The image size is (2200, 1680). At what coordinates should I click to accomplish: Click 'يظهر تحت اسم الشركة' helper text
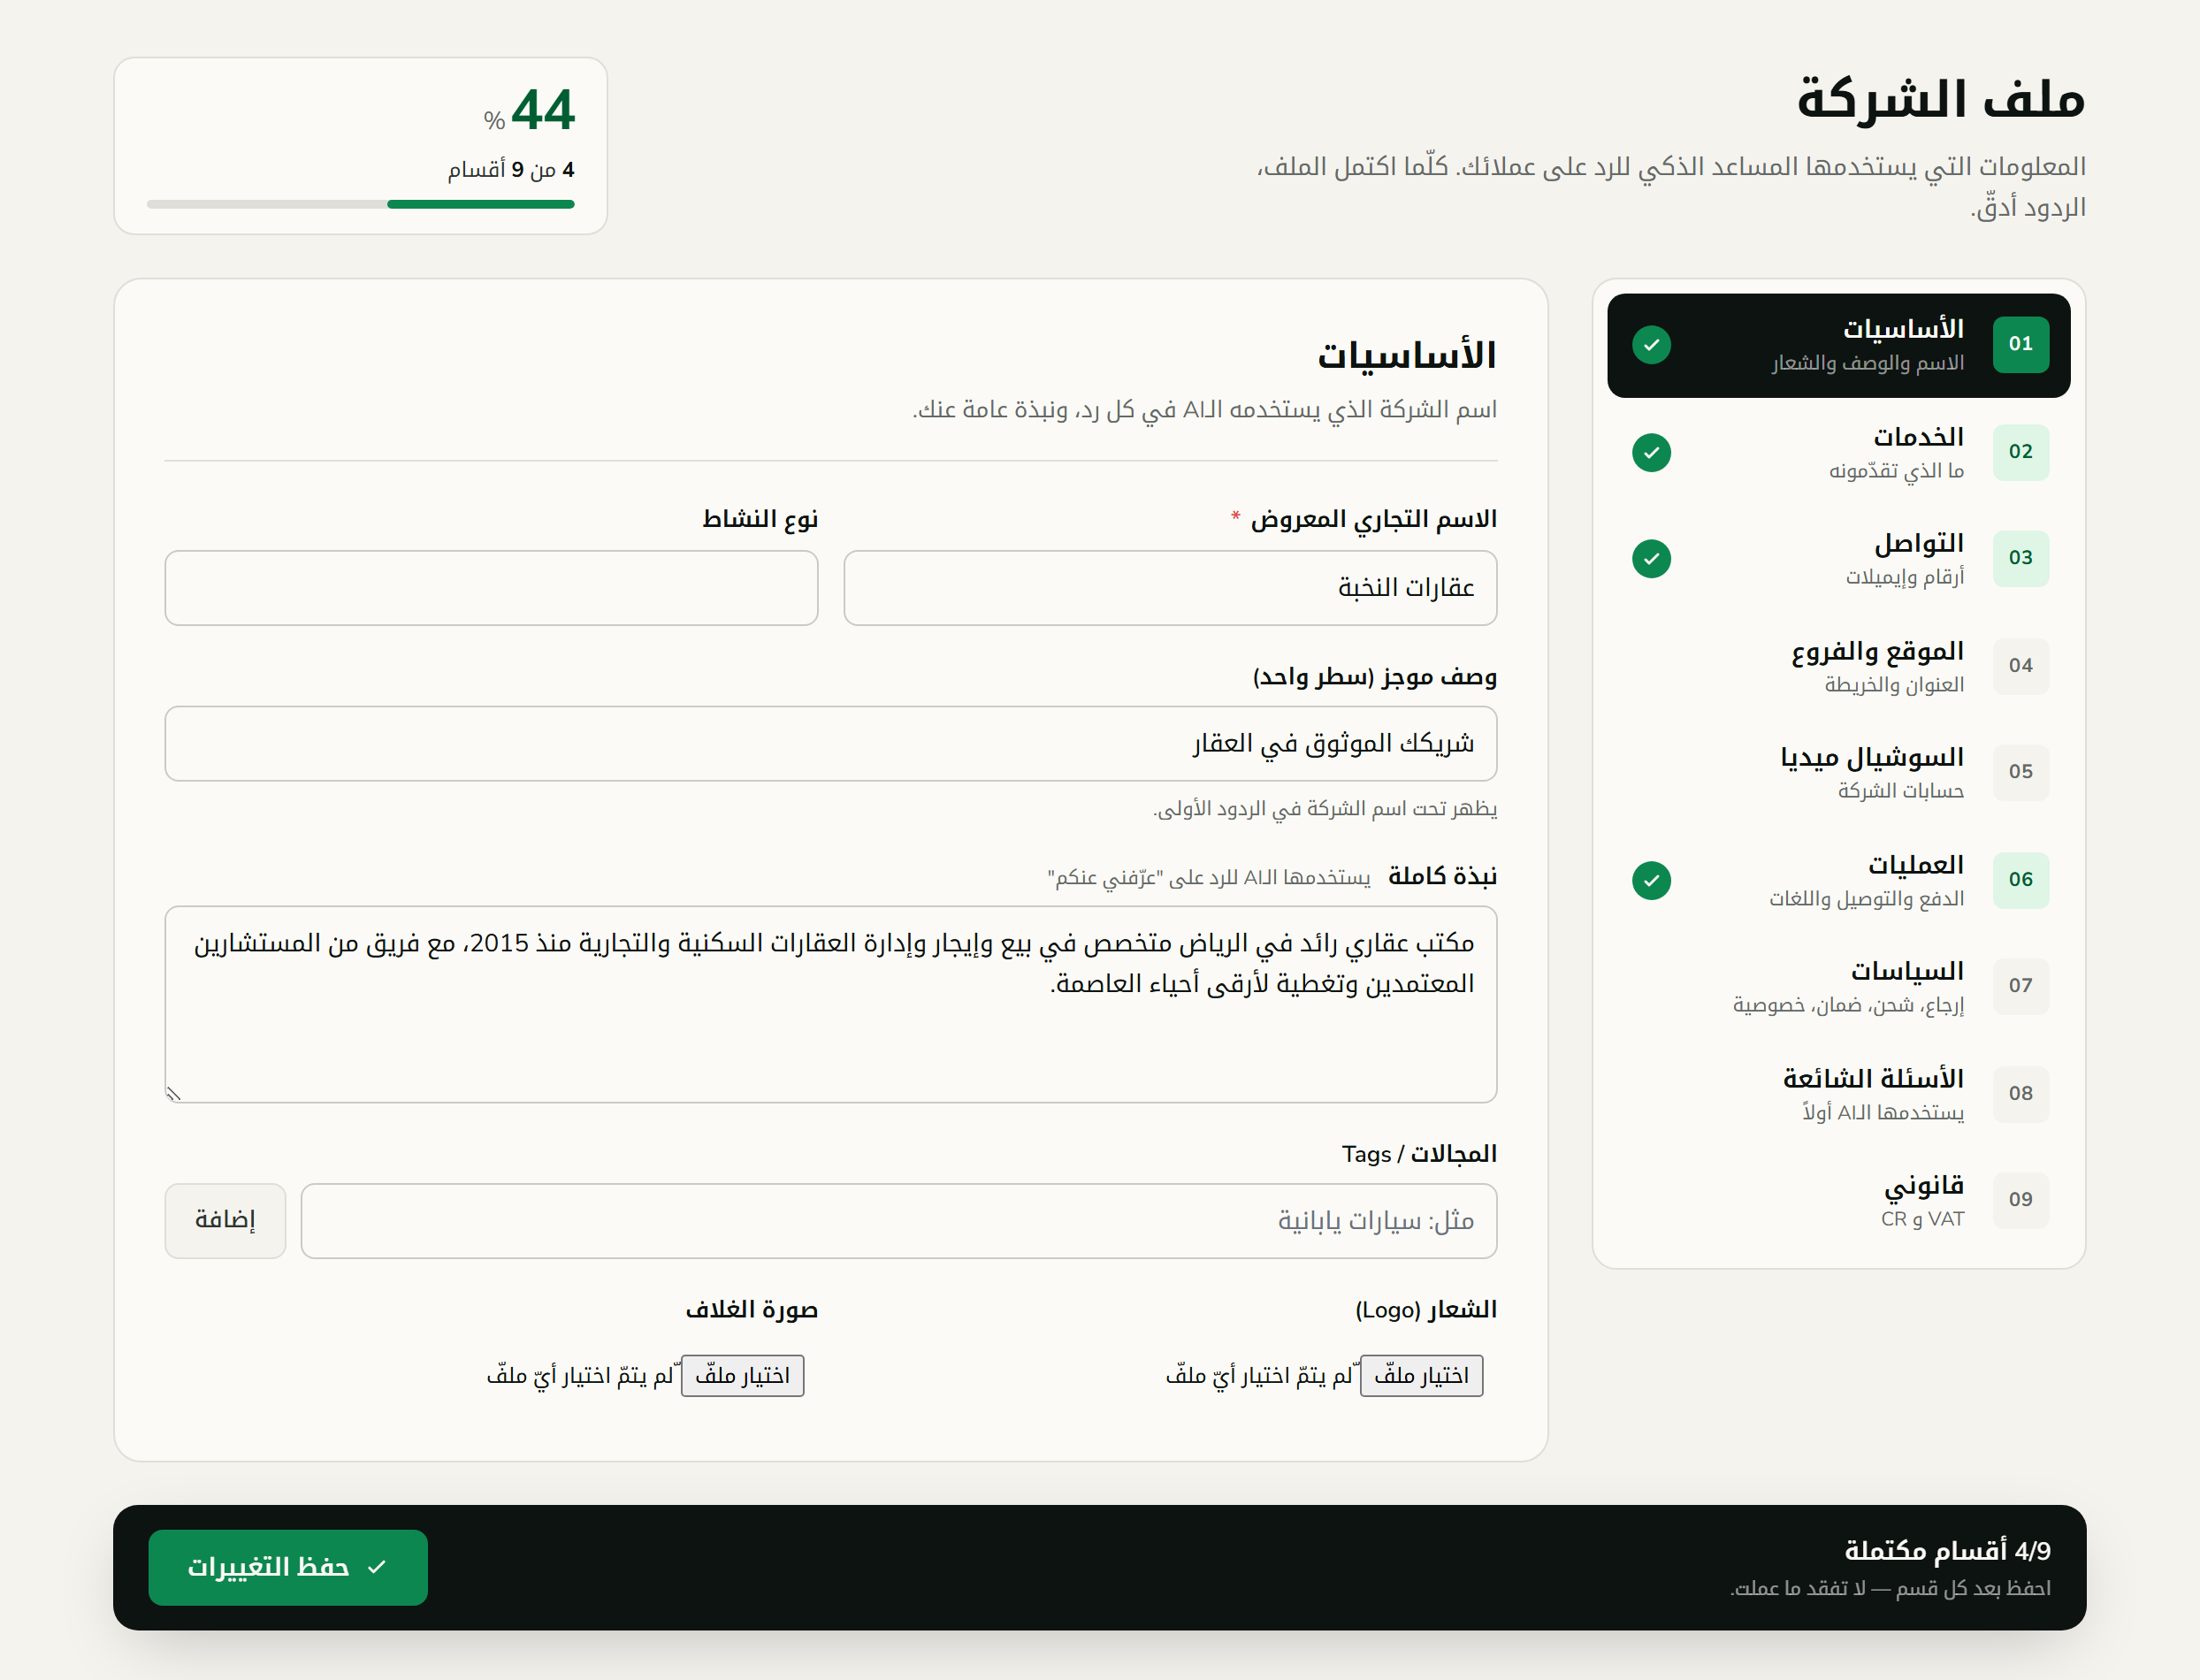coord(1325,809)
